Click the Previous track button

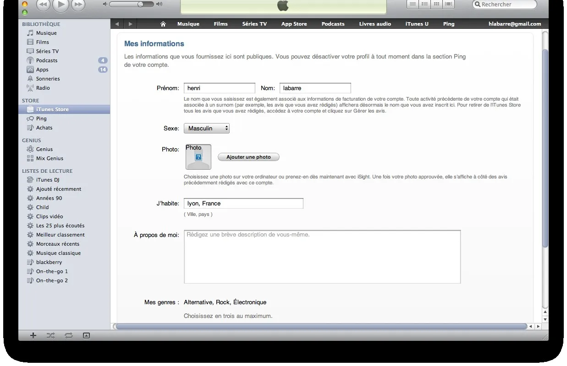coord(43,5)
